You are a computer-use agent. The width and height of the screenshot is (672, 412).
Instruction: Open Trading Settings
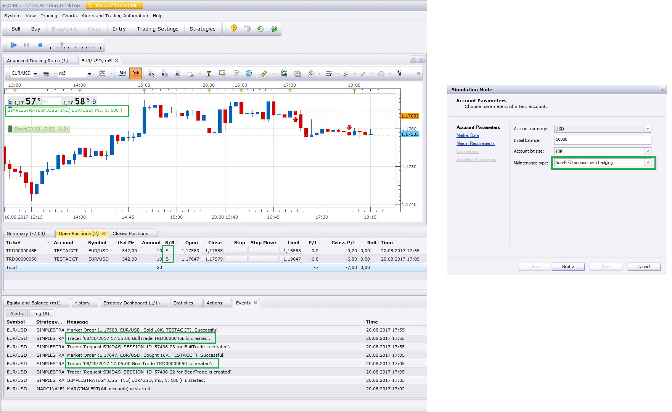(158, 29)
